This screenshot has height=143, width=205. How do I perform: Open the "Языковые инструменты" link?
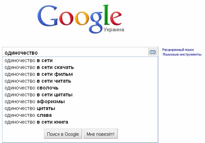click(x=182, y=54)
